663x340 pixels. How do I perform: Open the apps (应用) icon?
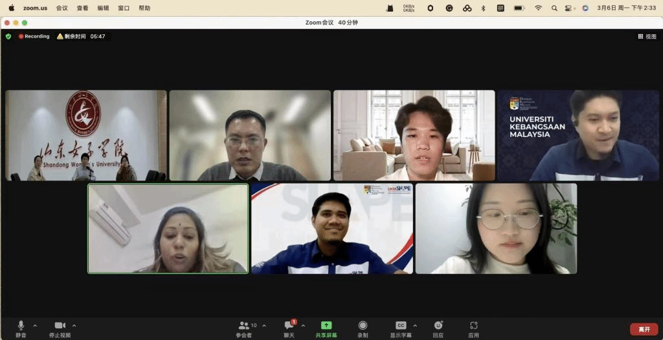coord(474,325)
